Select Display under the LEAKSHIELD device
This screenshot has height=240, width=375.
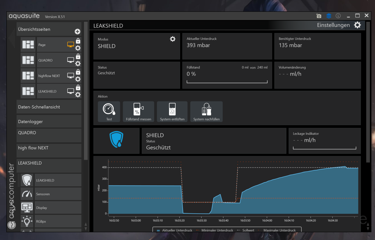[58, 208]
